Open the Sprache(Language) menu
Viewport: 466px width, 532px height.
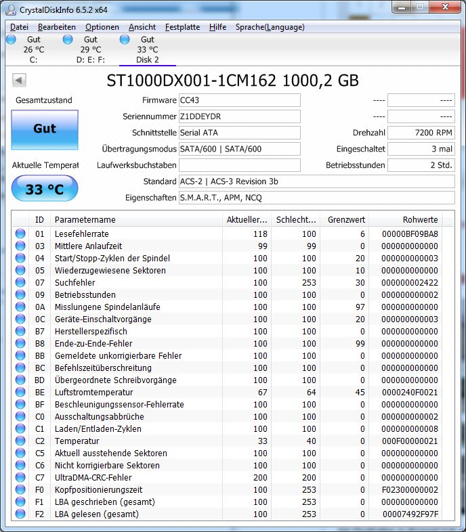coord(270,27)
